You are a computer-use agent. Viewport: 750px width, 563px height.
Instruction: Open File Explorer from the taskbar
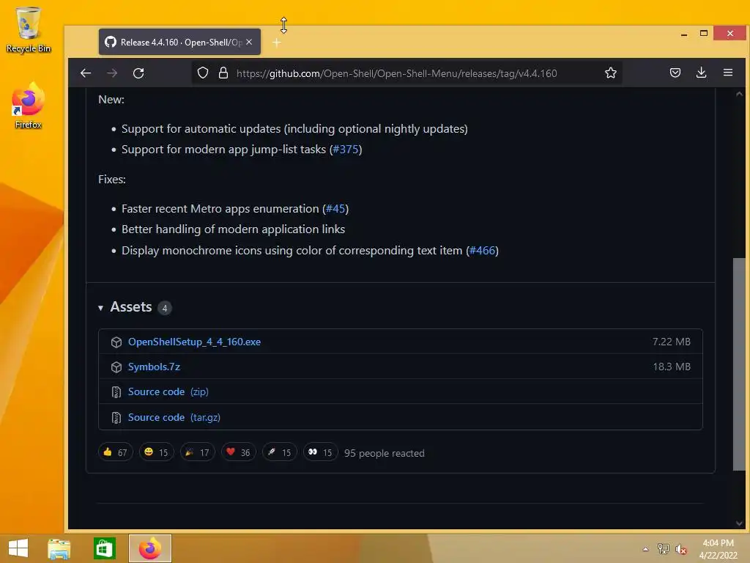point(59,548)
